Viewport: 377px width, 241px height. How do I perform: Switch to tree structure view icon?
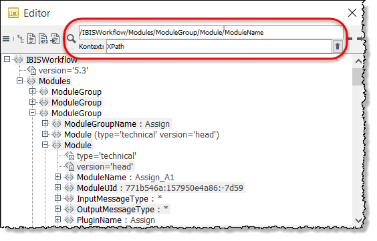coord(21,39)
